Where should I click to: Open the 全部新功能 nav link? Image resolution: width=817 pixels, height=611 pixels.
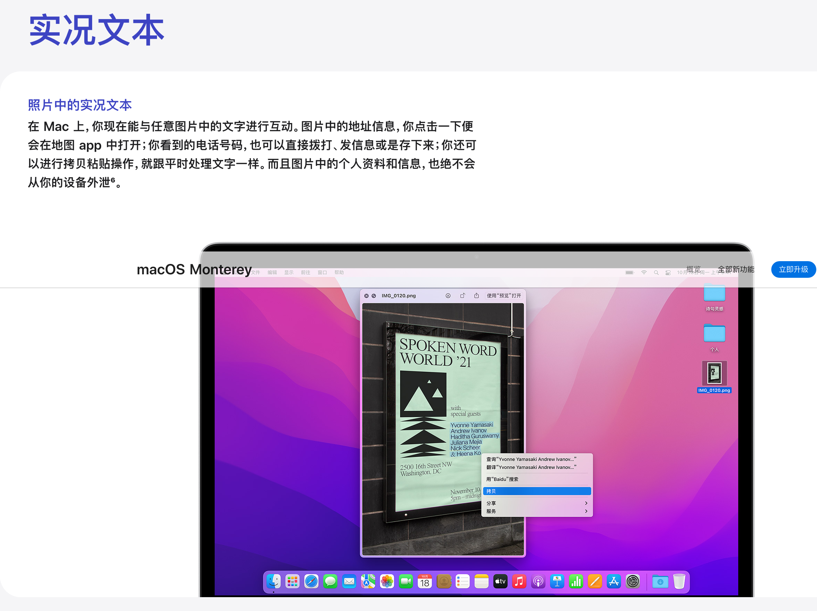tap(735, 269)
